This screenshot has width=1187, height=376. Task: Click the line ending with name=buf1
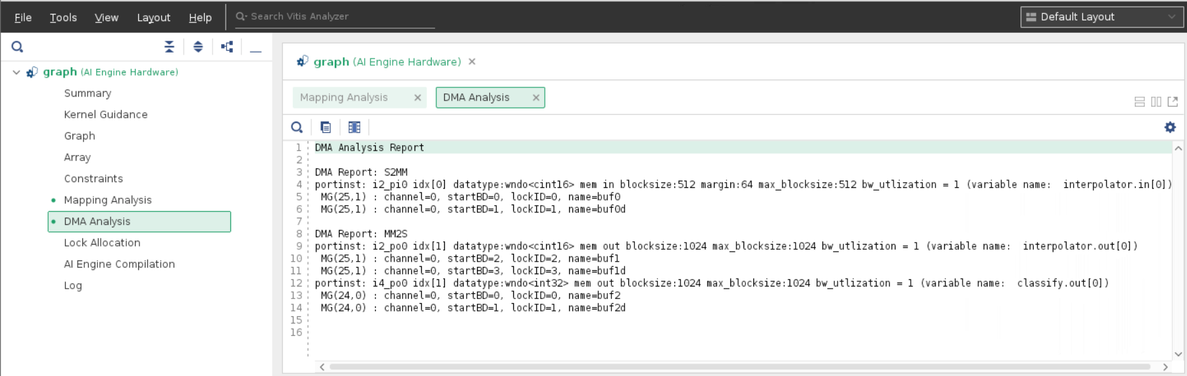pos(470,258)
